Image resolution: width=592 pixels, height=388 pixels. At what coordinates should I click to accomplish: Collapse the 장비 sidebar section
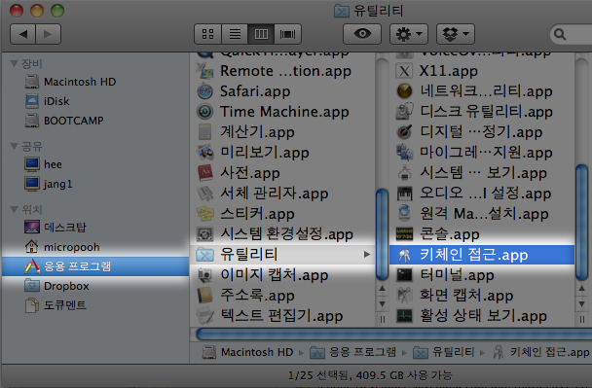(x=15, y=63)
